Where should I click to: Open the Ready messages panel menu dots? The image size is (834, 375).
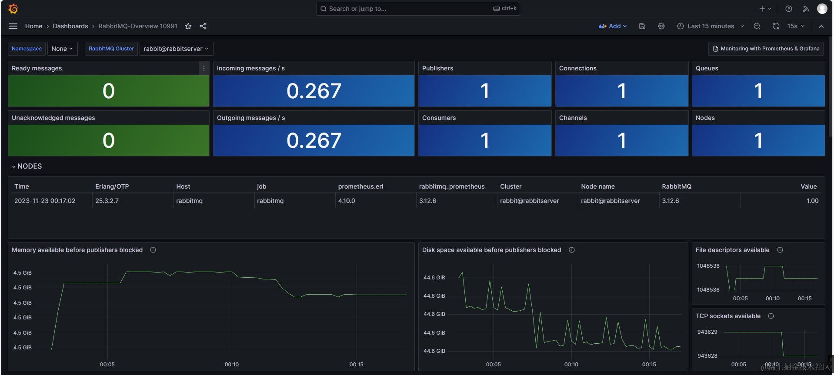pos(204,68)
